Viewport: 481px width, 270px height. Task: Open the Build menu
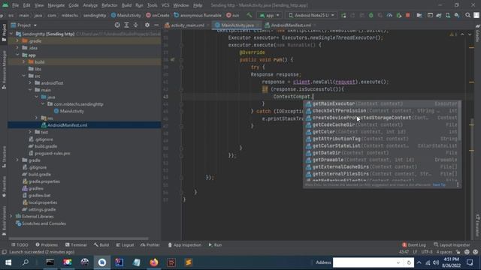(126, 5)
